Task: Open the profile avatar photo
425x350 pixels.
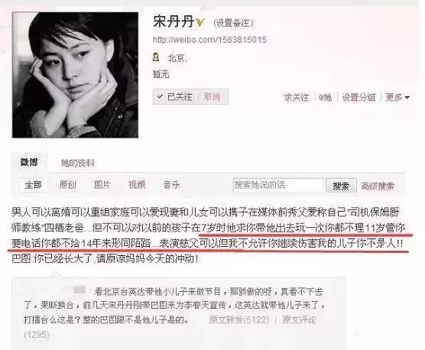Action: coord(75,75)
